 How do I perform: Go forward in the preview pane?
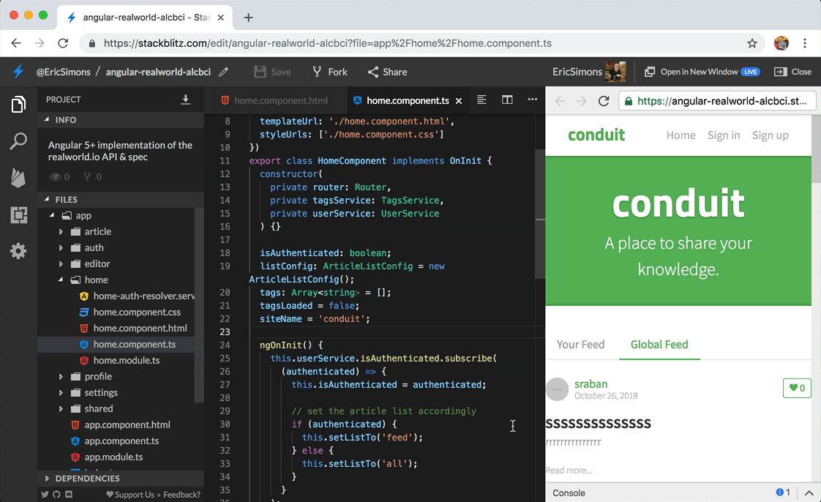pos(581,100)
